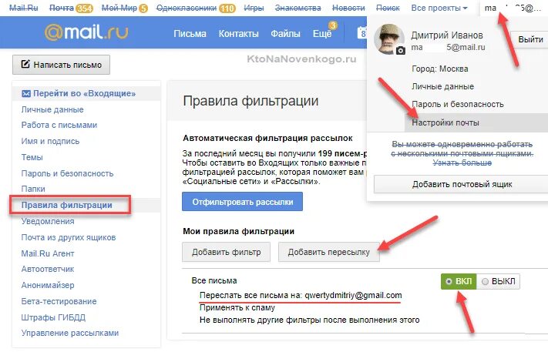Image resolution: width=548 pixels, height=352 pixels.
Task: Open Мой Мир in the top bar
Action: 119,8
